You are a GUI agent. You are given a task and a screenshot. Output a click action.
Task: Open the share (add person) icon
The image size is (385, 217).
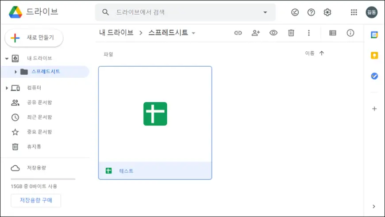[255, 33]
